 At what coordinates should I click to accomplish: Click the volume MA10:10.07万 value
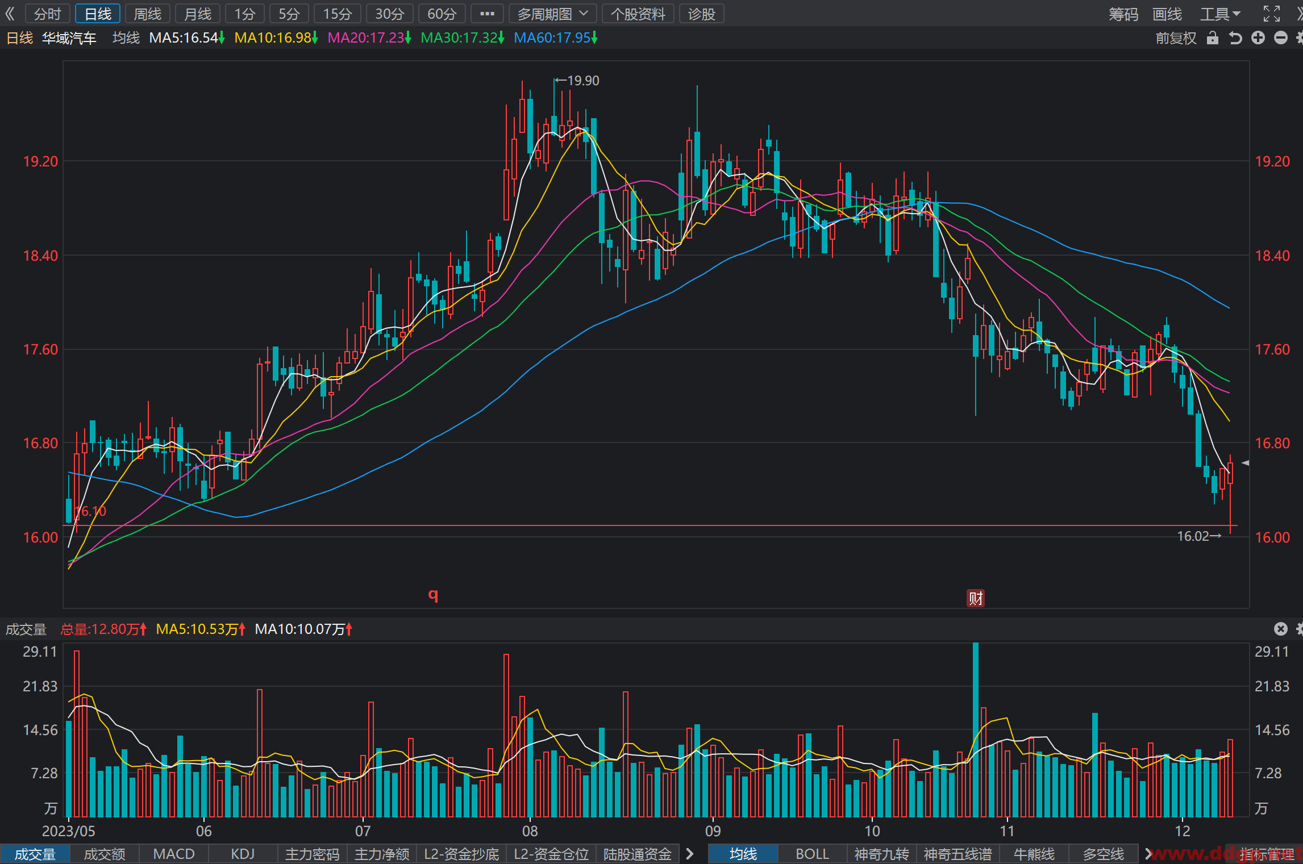coord(303,629)
